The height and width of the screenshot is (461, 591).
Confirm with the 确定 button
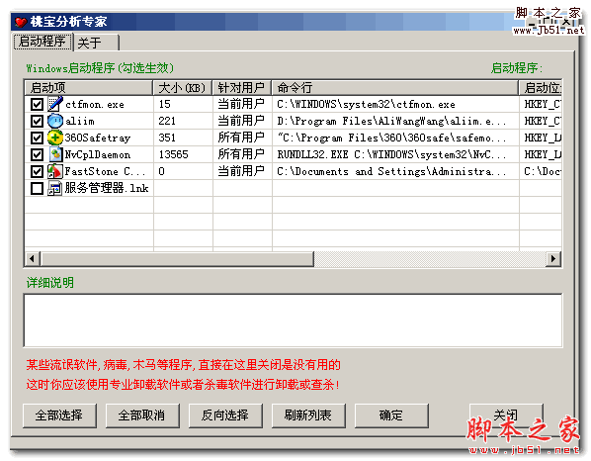391,415
